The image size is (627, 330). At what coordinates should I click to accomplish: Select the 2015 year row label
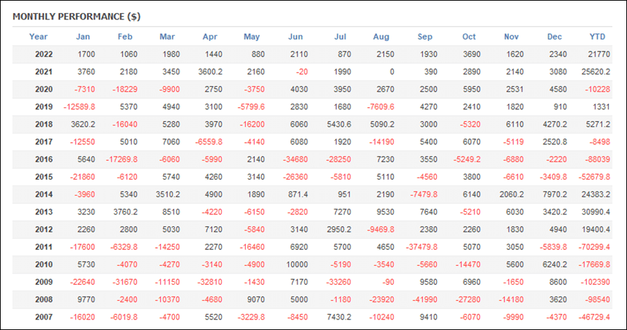[44, 177]
